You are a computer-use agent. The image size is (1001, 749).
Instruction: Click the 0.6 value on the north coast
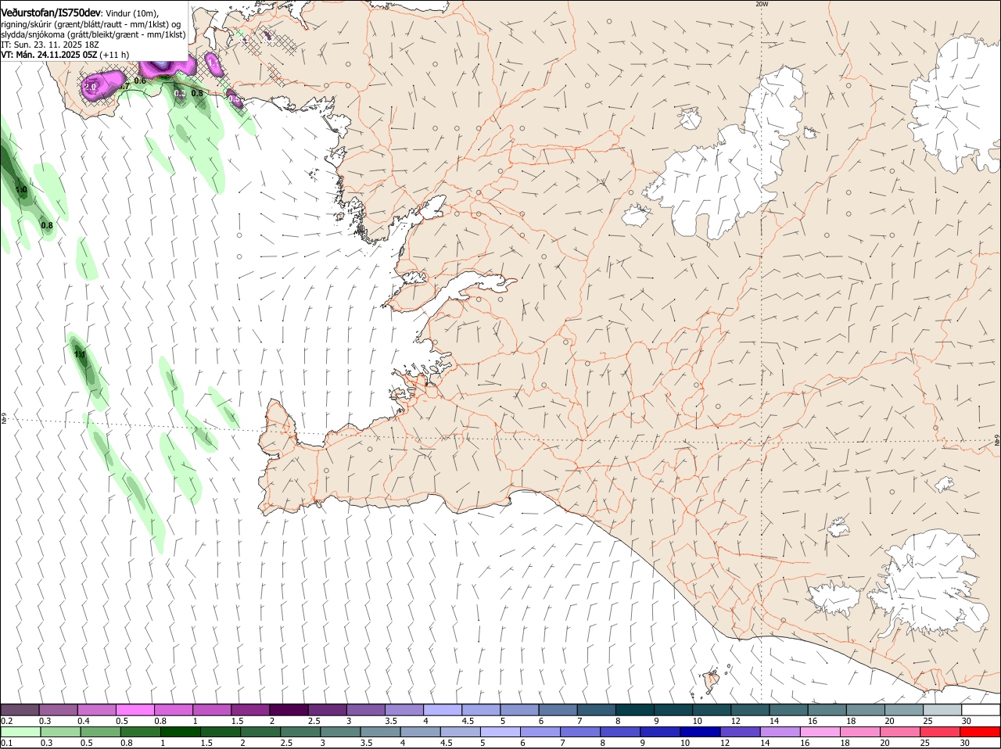140,81
